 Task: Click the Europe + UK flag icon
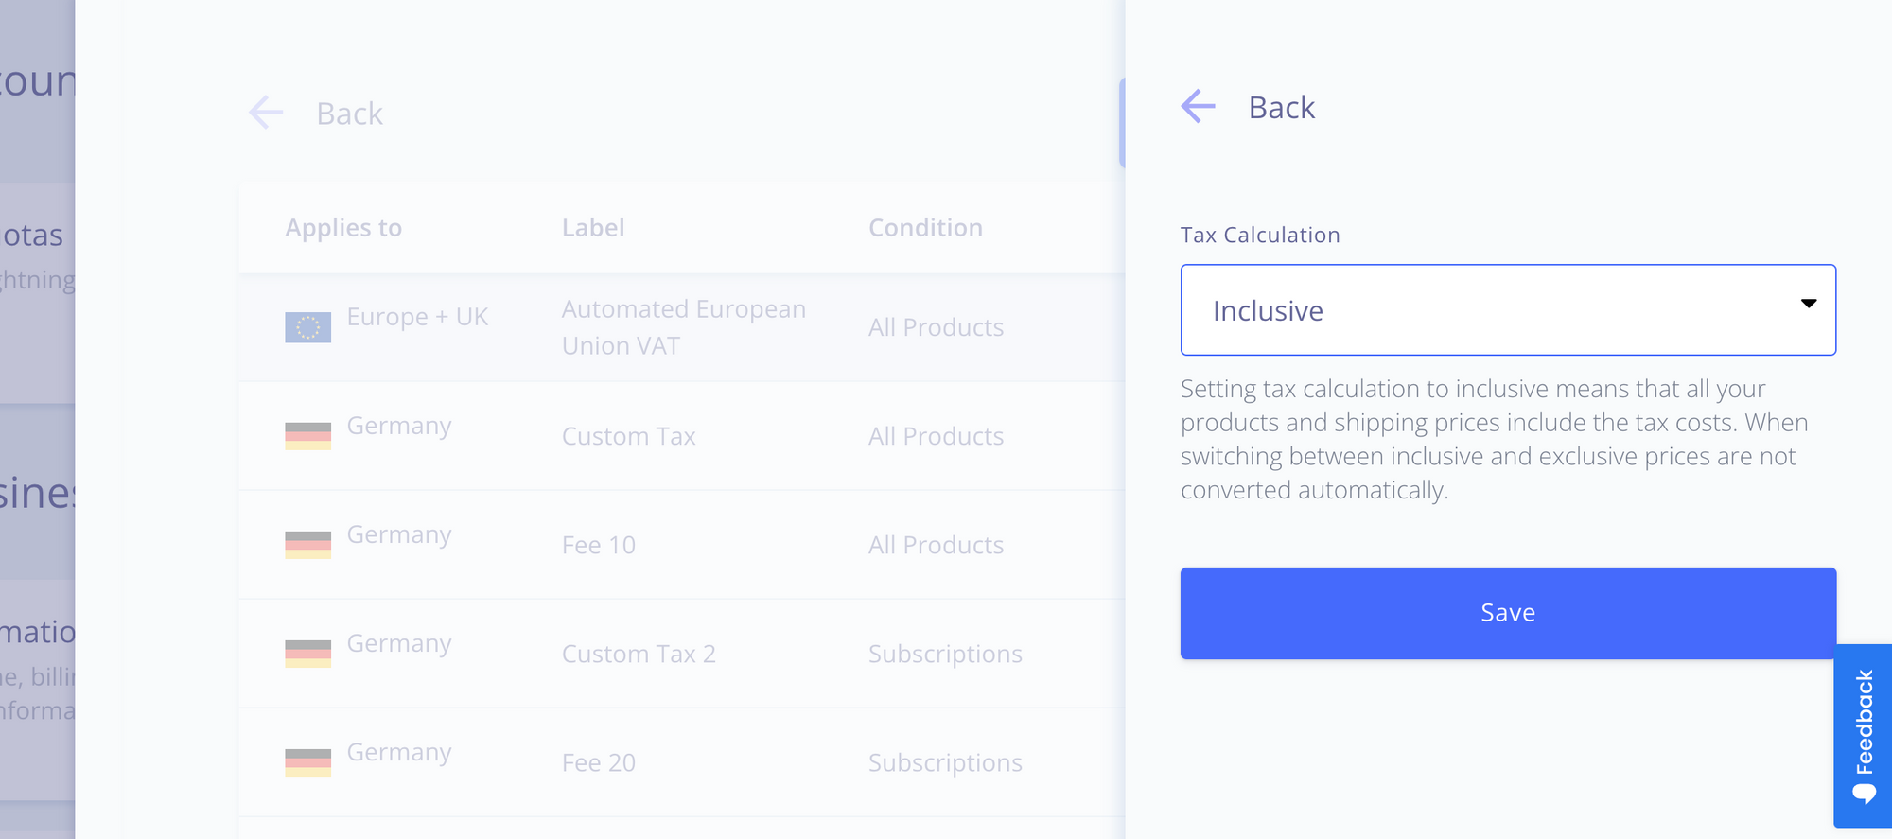(x=308, y=327)
